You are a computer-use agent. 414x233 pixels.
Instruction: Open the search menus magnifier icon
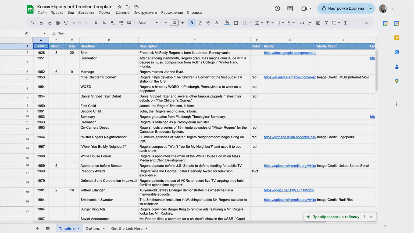[x=33, y=23]
